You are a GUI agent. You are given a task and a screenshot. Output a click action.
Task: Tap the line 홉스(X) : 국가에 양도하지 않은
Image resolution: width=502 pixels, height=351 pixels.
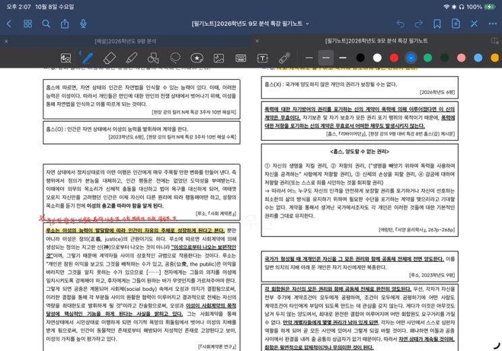pos(330,85)
